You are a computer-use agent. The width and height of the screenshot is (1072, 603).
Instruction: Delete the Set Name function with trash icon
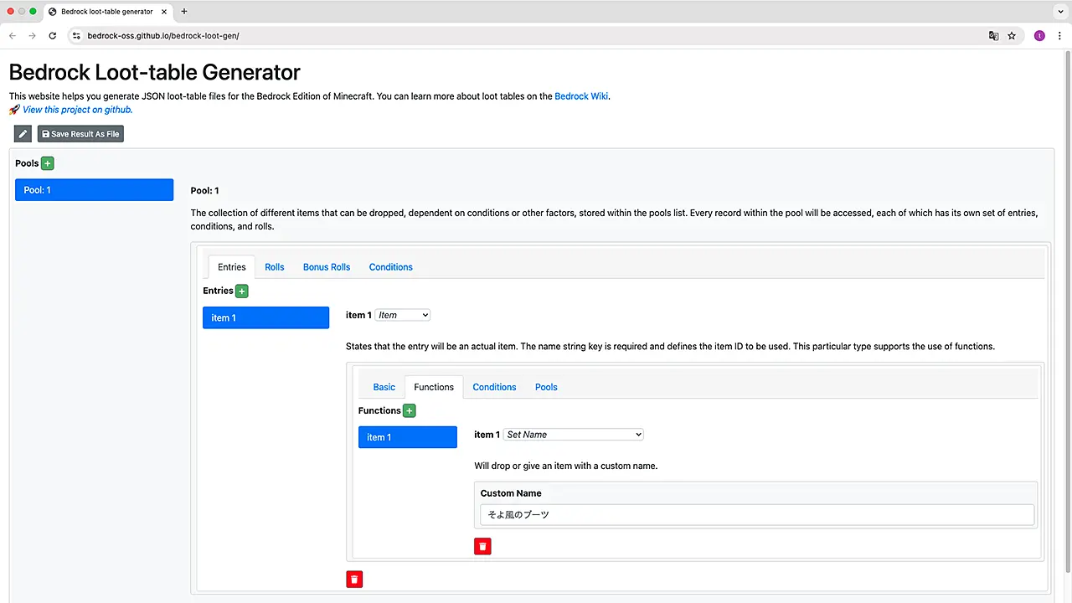tap(482, 546)
